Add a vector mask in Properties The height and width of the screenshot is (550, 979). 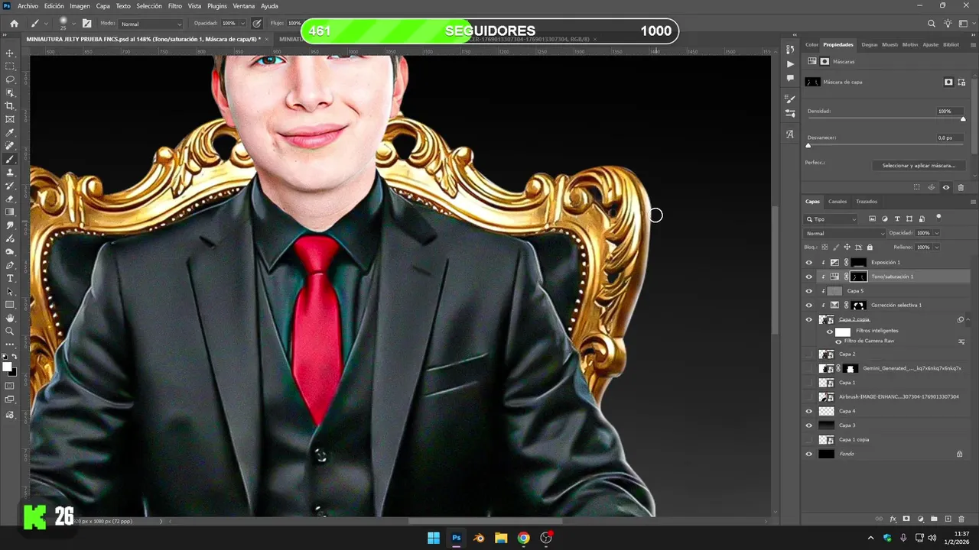[x=963, y=82]
